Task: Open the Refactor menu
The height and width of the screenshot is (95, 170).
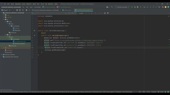Action: click(x=29, y=4)
